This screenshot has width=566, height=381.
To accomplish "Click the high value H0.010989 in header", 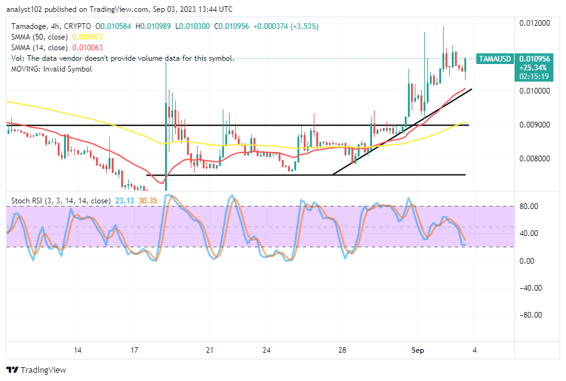I will point(153,26).
